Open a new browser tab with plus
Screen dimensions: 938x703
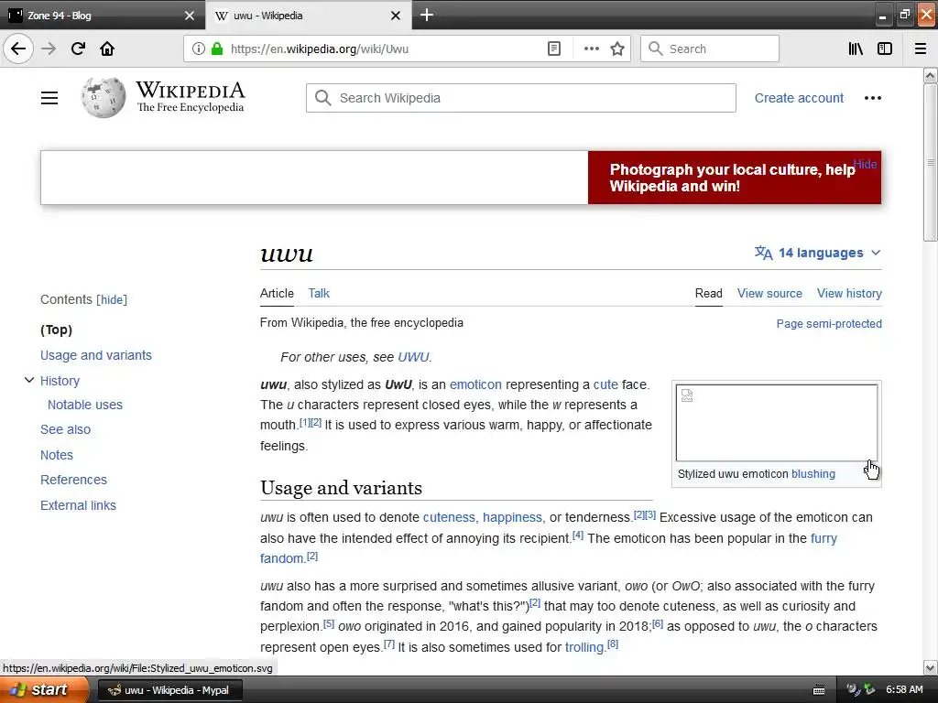[x=427, y=15]
